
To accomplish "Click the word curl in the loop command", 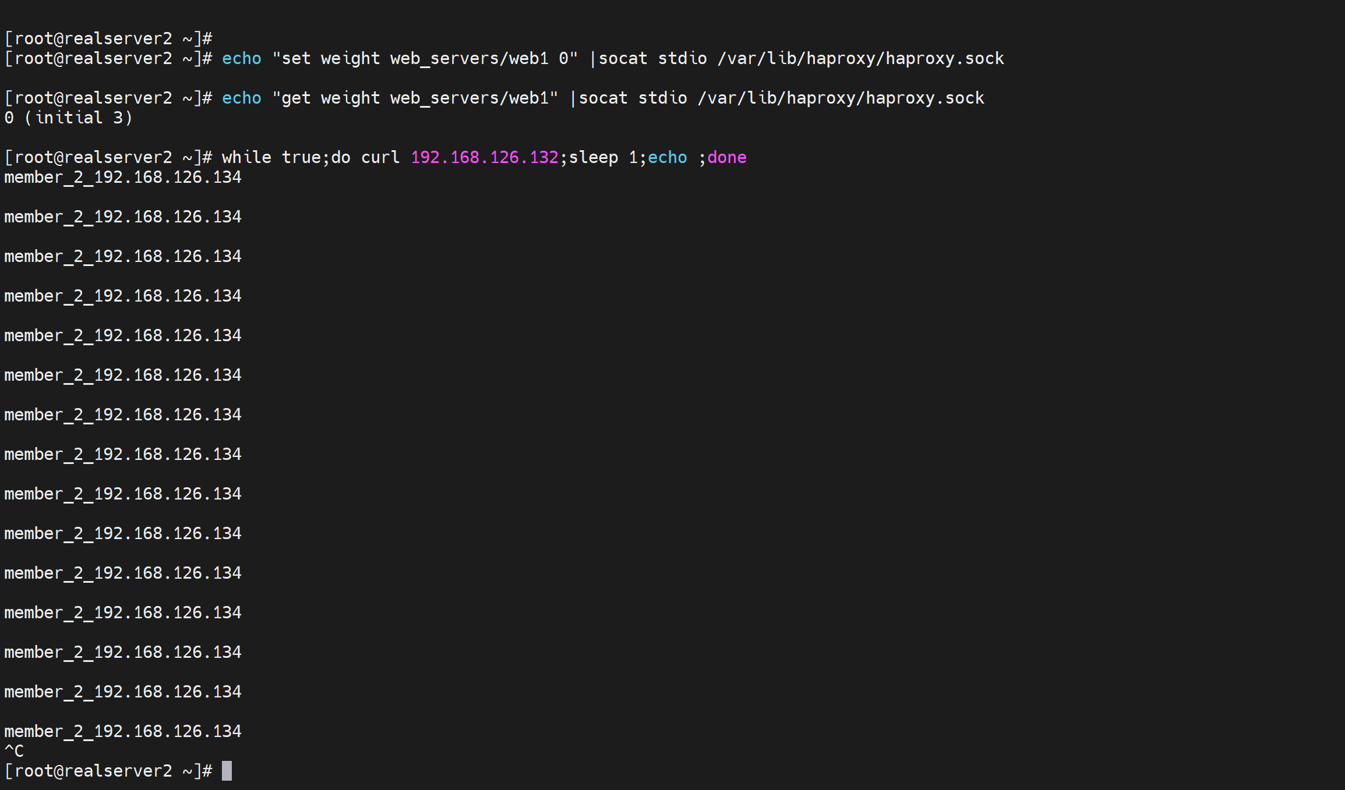I will pyautogui.click(x=380, y=157).
